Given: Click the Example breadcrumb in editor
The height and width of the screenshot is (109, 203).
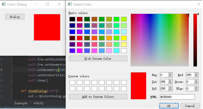Looking at the screenshot, I should (x=21, y=103).
